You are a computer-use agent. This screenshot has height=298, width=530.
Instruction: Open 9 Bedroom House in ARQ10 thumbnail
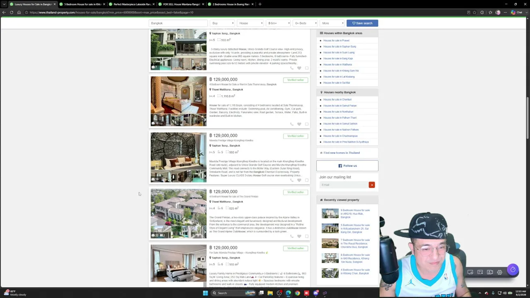coord(330,214)
